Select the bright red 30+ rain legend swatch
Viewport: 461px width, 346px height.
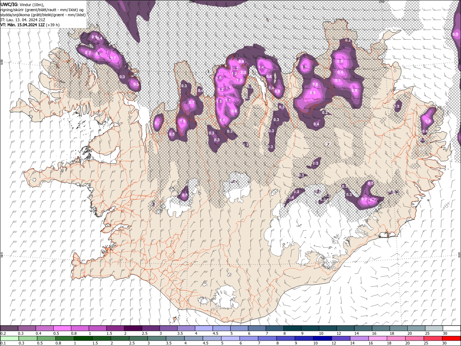click(x=451, y=338)
